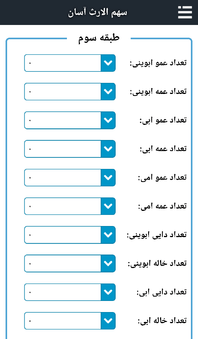
Task: Click the chevron arrow for تعداد عمه امی
Action: click(x=108, y=206)
